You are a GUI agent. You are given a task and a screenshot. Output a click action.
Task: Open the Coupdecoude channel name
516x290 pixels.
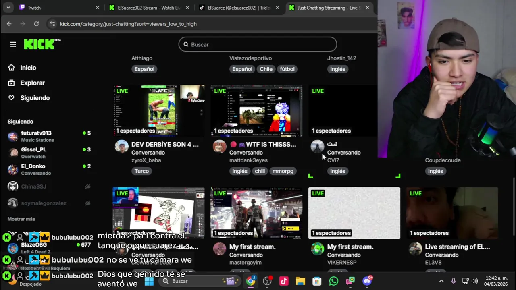tap(443, 160)
